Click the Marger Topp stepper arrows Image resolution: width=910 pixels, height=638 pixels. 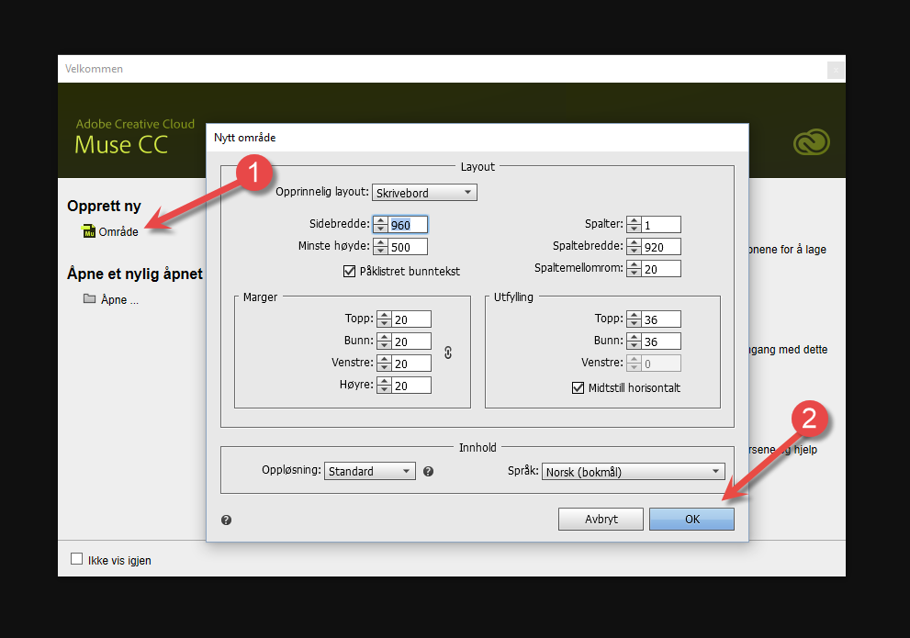[x=384, y=319]
